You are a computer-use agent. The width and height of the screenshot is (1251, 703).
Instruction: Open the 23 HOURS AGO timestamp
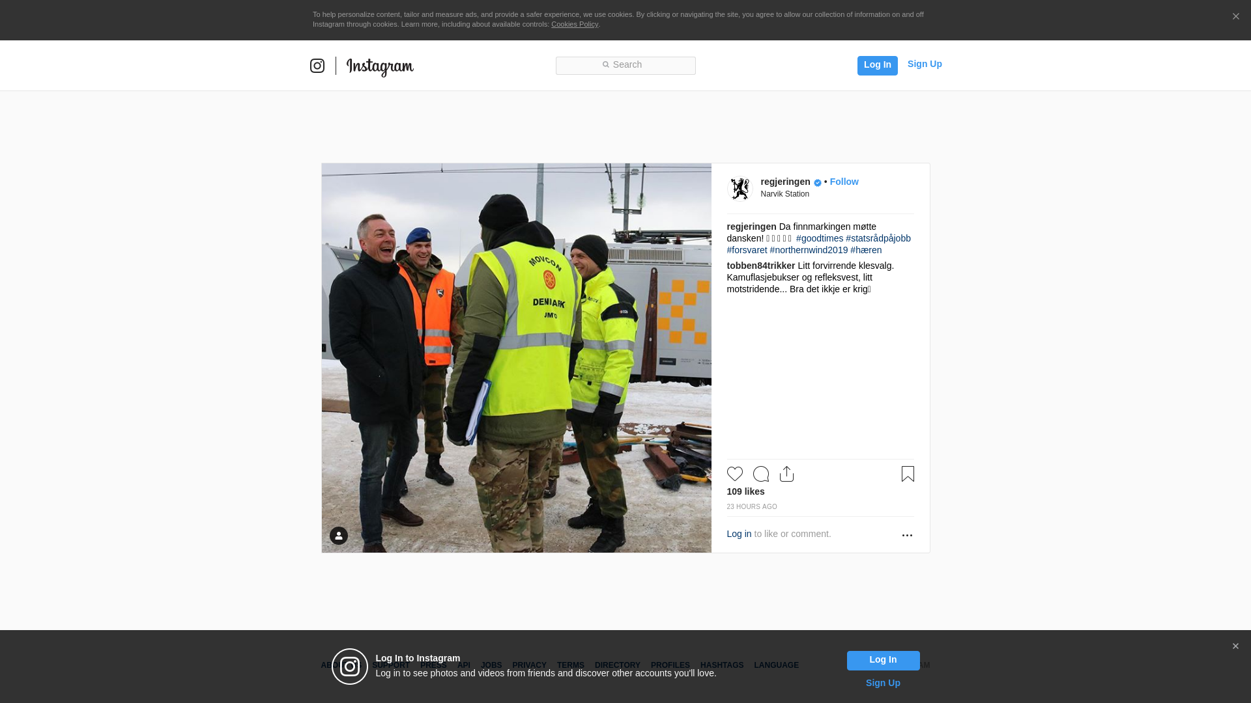(x=751, y=507)
